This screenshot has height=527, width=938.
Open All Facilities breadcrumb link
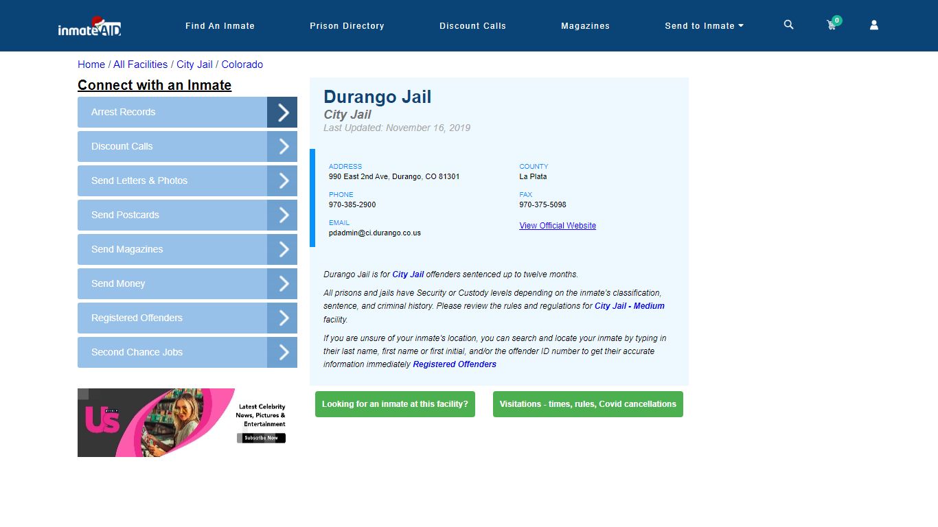pos(140,65)
